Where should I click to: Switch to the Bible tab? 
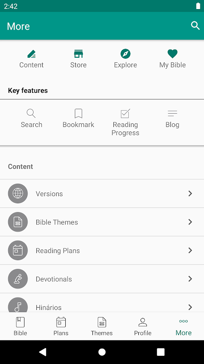(20, 326)
